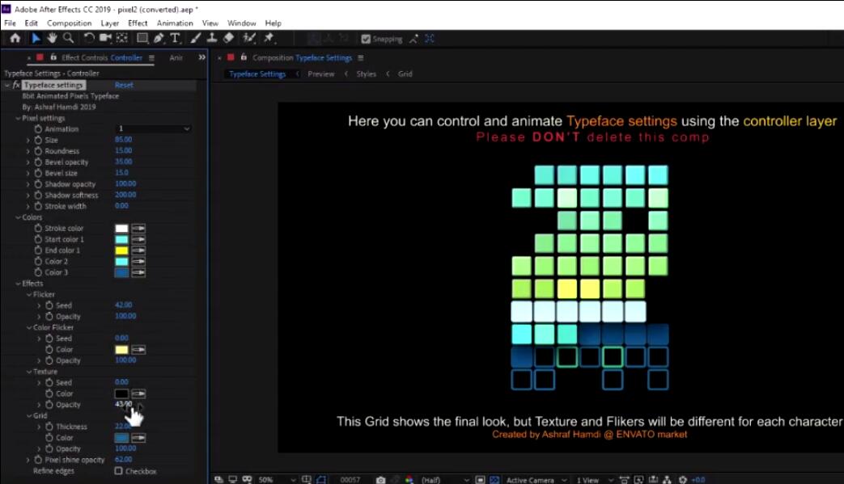This screenshot has width=844, height=484.
Task: Click the Reset link for Typeface settings
Action: [124, 85]
